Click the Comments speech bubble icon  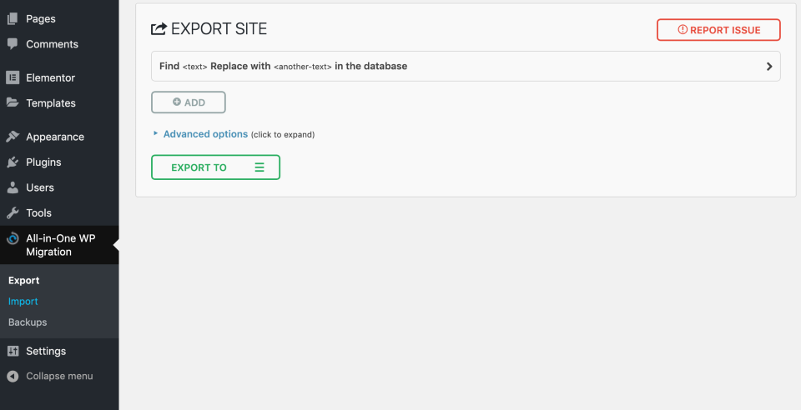pyautogui.click(x=13, y=44)
